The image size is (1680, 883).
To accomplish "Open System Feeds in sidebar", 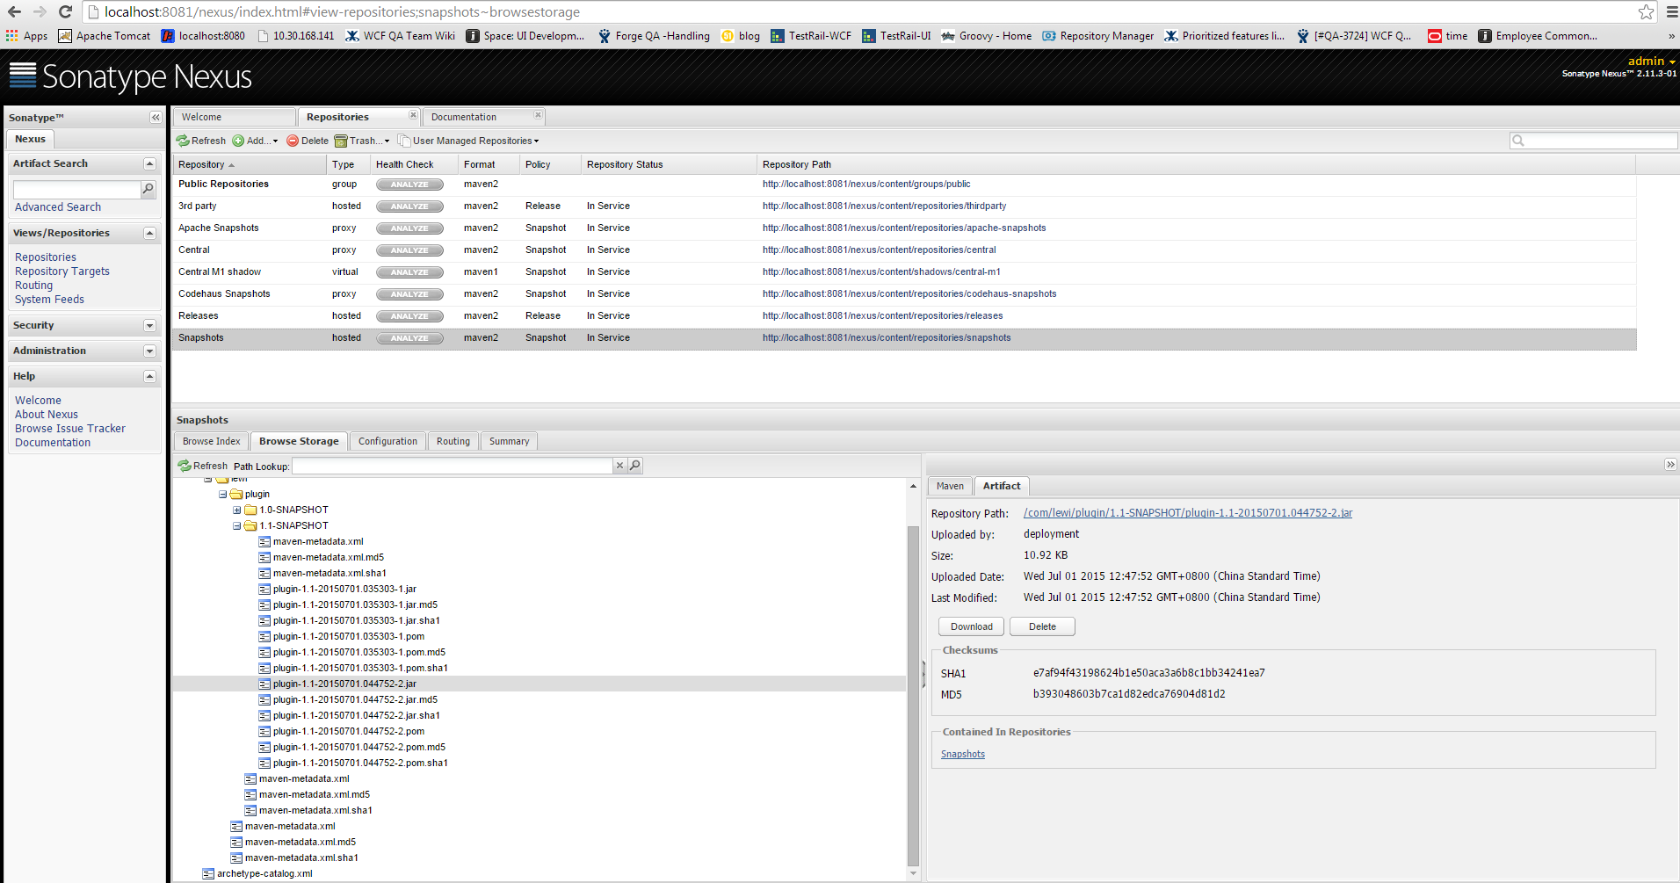I will coord(49,300).
